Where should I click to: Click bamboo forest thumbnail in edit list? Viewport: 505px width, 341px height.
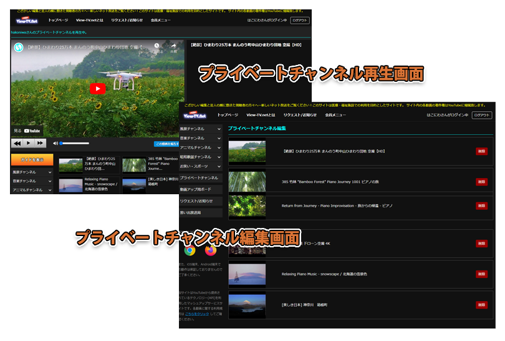[248, 182]
